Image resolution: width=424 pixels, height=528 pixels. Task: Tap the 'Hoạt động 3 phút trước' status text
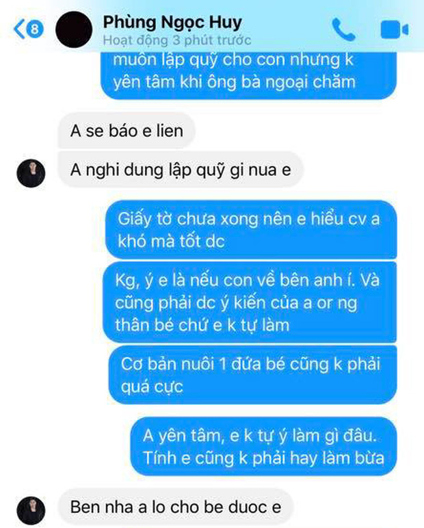pos(177,40)
